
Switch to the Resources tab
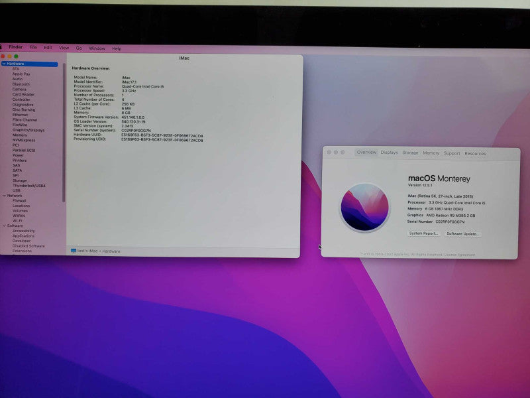(x=475, y=154)
